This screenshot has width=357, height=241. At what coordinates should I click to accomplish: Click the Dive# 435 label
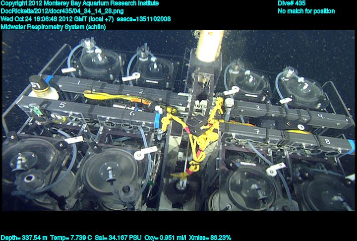point(292,3)
